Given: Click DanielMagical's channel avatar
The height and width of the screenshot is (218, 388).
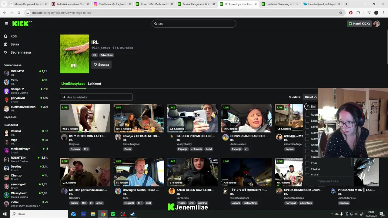Looking at the screenshot, I should 118,137.
